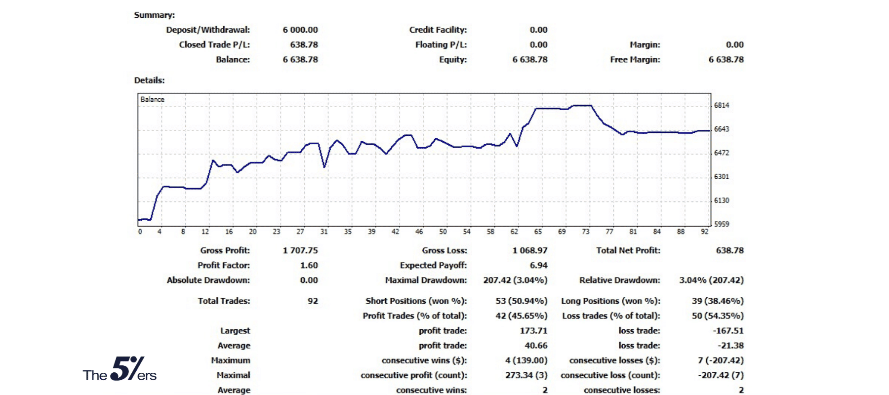This screenshot has height=395, width=889.
Task: Click the Expected Payoff value 6.94
Action: click(538, 265)
